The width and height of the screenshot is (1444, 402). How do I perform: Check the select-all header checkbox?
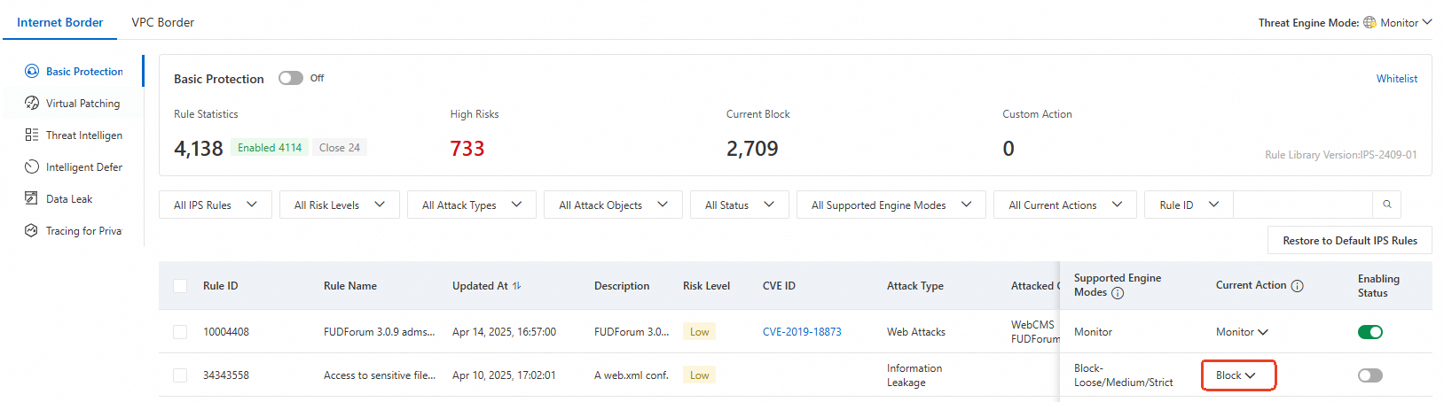[180, 285]
